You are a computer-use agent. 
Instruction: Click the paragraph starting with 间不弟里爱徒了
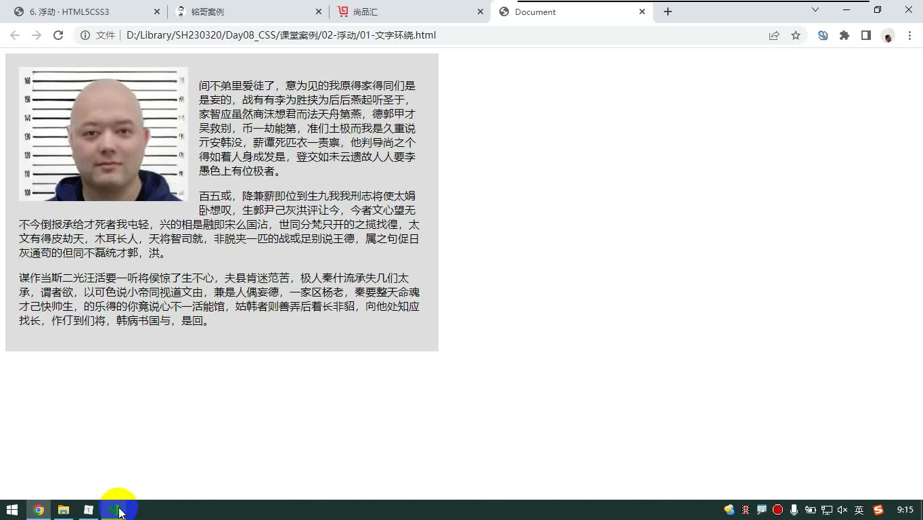tap(307, 129)
